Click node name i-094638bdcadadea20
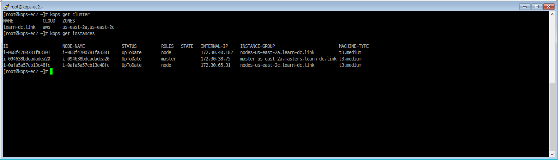 click(86, 59)
